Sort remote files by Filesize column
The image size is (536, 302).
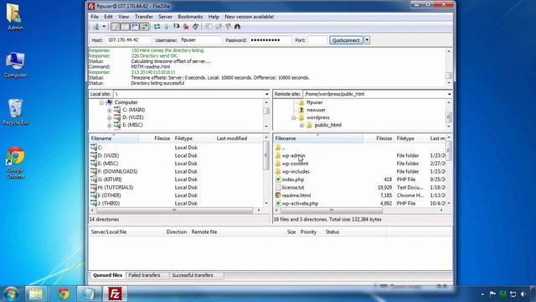point(378,138)
